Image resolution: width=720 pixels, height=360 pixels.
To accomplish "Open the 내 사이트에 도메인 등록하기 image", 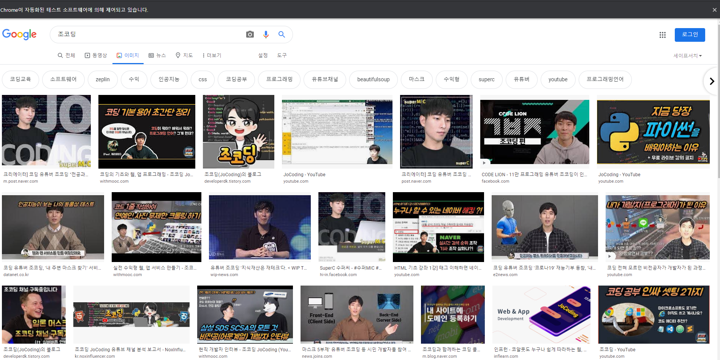I will click(x=453, y=314).
